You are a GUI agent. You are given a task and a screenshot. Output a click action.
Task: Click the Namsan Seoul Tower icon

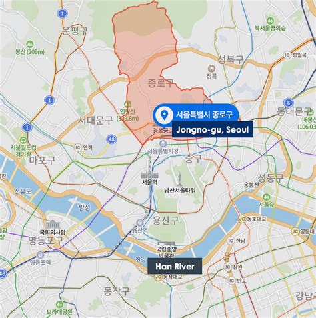(x=180, y=179)
